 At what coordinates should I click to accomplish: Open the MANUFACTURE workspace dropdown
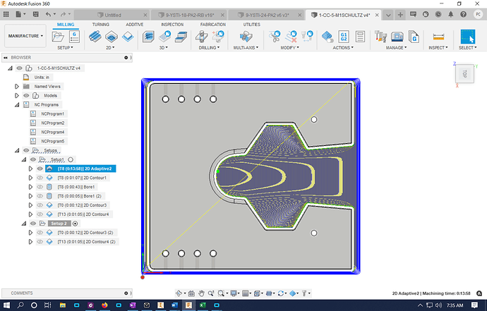pos(25,35)
